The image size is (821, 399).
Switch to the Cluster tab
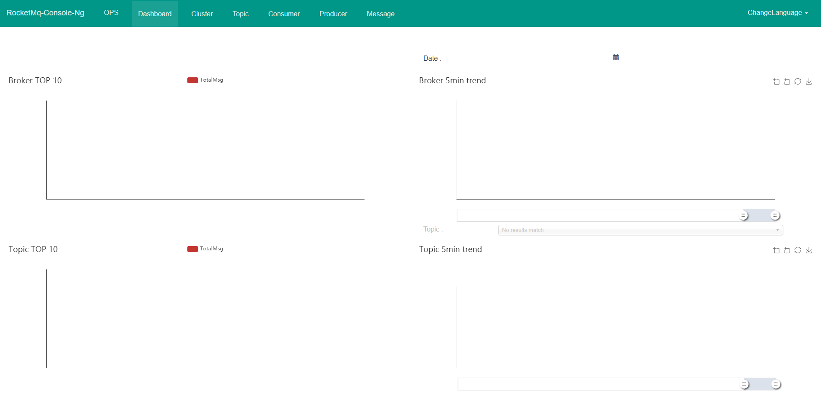point(202,14)
